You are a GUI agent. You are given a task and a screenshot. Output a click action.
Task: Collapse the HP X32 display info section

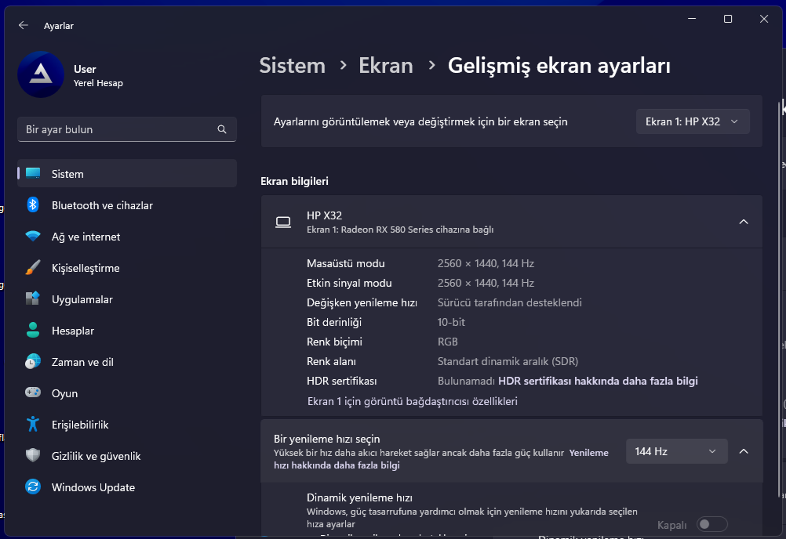[x=744, y=222]
